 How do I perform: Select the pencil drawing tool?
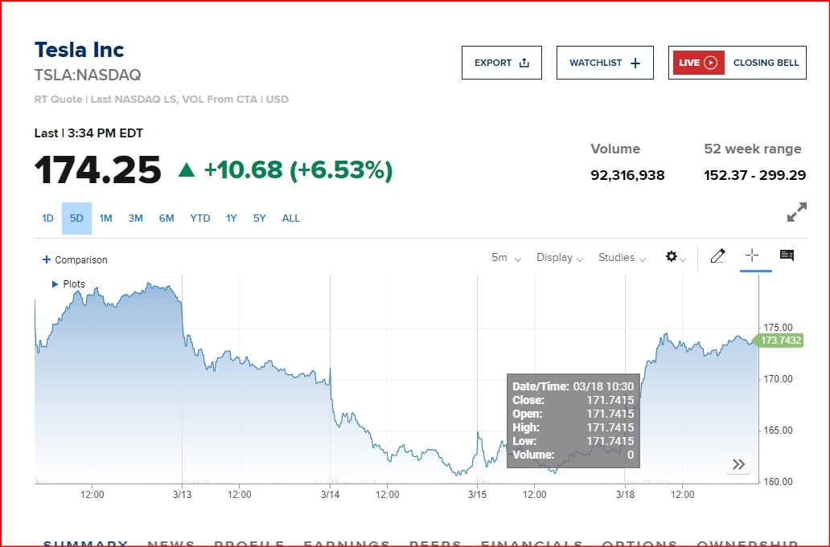pyautogui.click(x=718, y=256)
